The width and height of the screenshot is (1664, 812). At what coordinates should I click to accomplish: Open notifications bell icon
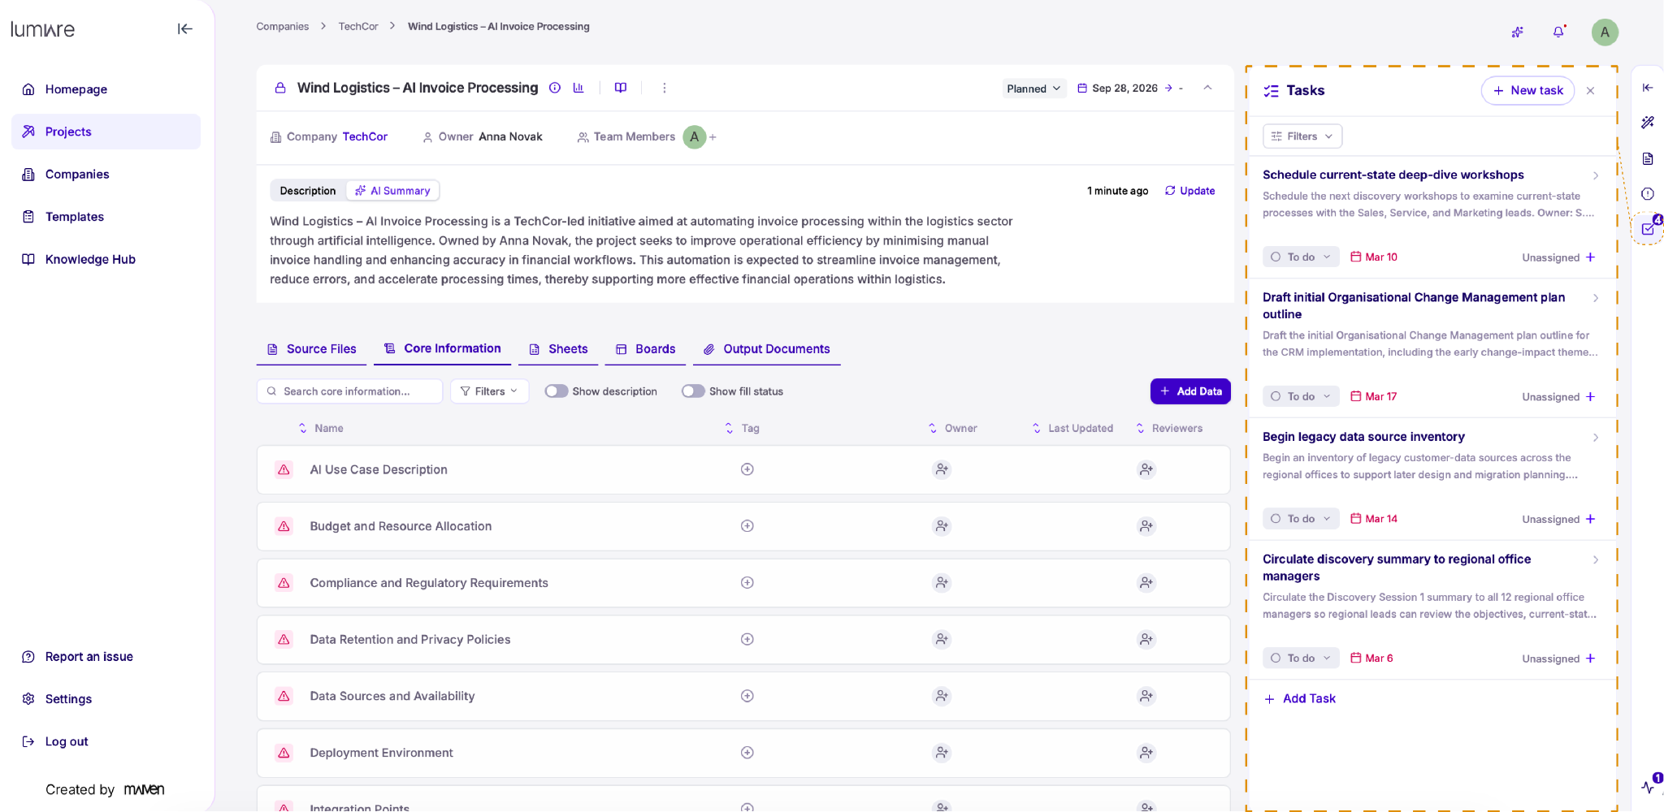pos(1558,32)
